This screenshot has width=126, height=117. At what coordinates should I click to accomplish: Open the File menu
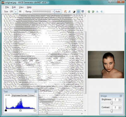coord(7,7)
